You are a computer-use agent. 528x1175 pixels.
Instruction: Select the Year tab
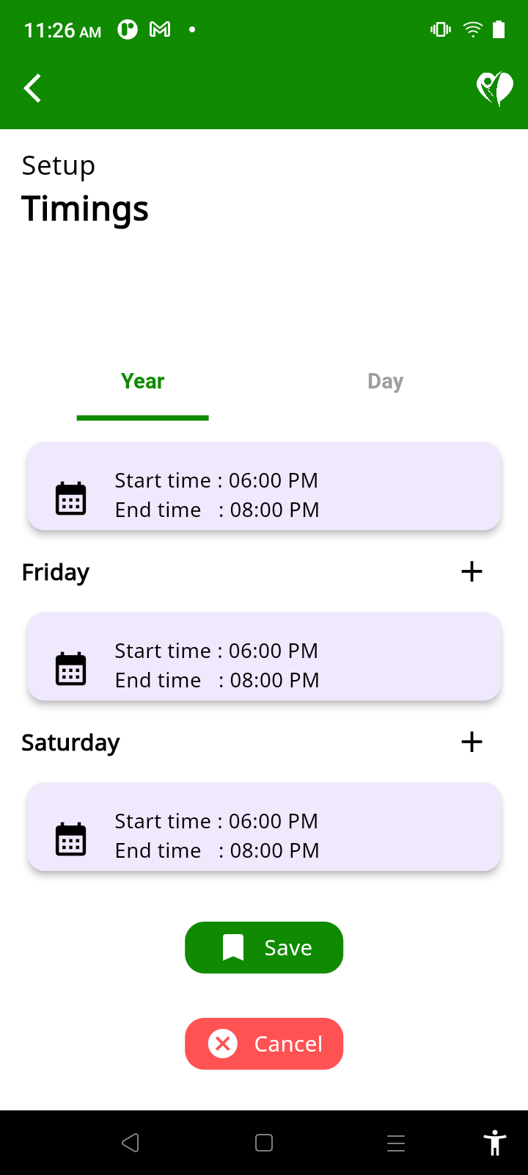tap(142, 381)
